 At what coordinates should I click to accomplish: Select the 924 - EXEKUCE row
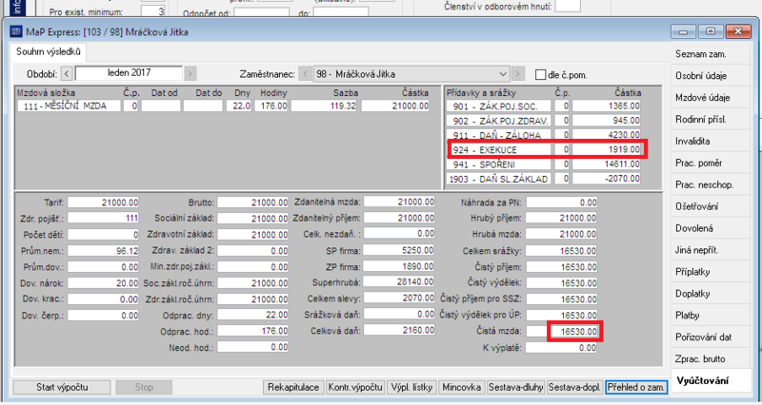tap(544, 149)
